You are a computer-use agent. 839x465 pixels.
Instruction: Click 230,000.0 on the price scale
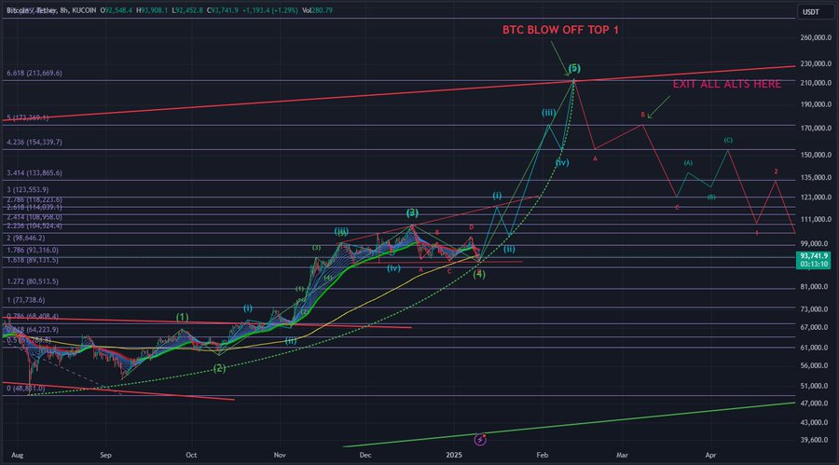pos(816,63)
